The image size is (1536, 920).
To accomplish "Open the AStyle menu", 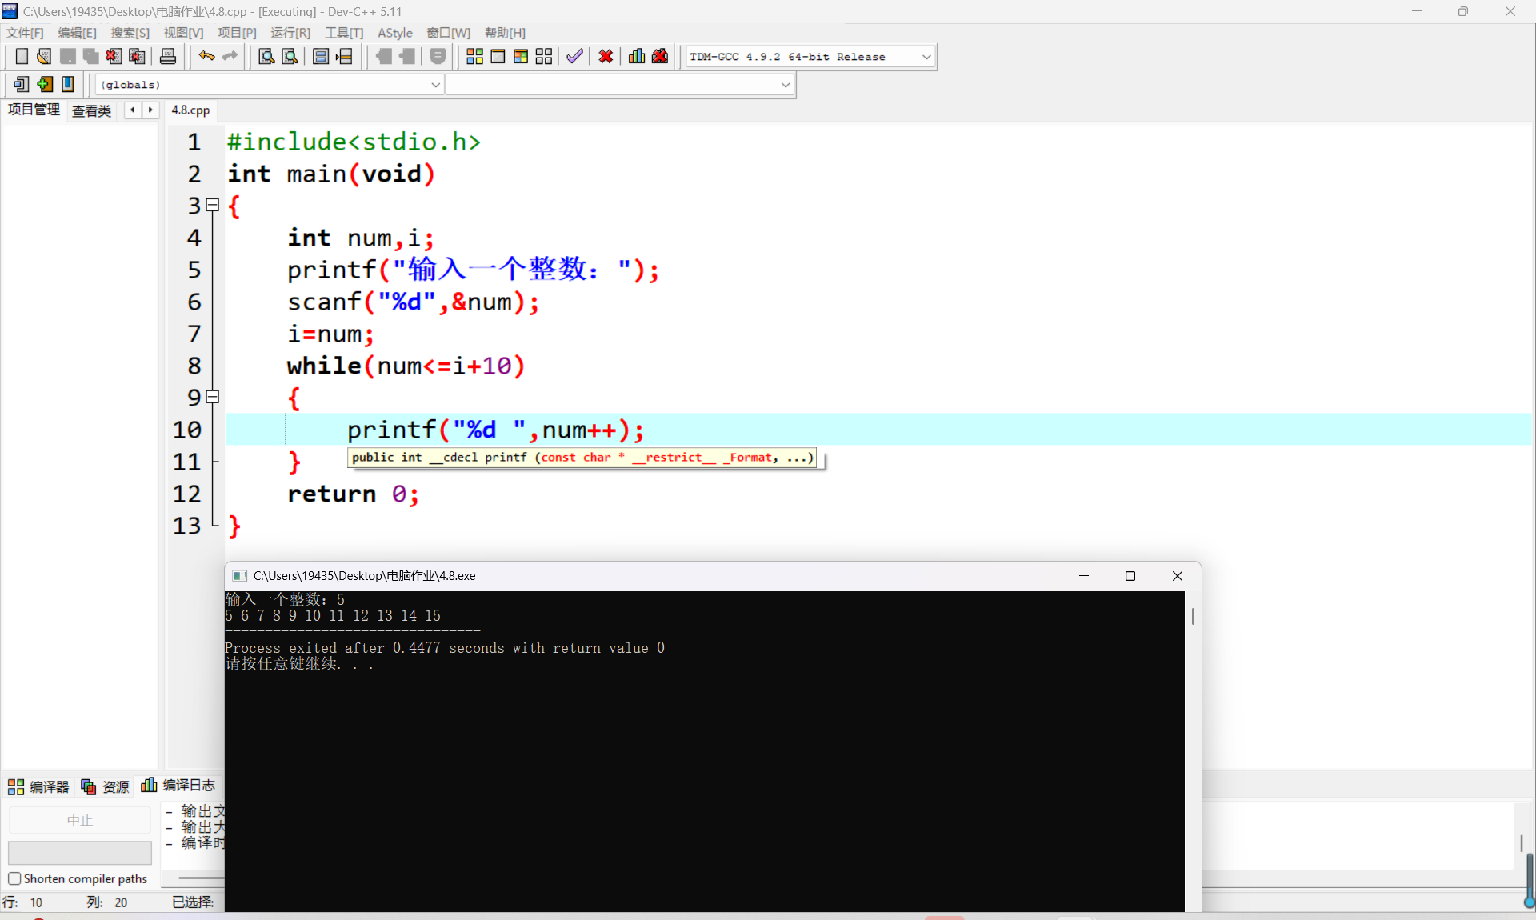I will click(x=394, y=33).
